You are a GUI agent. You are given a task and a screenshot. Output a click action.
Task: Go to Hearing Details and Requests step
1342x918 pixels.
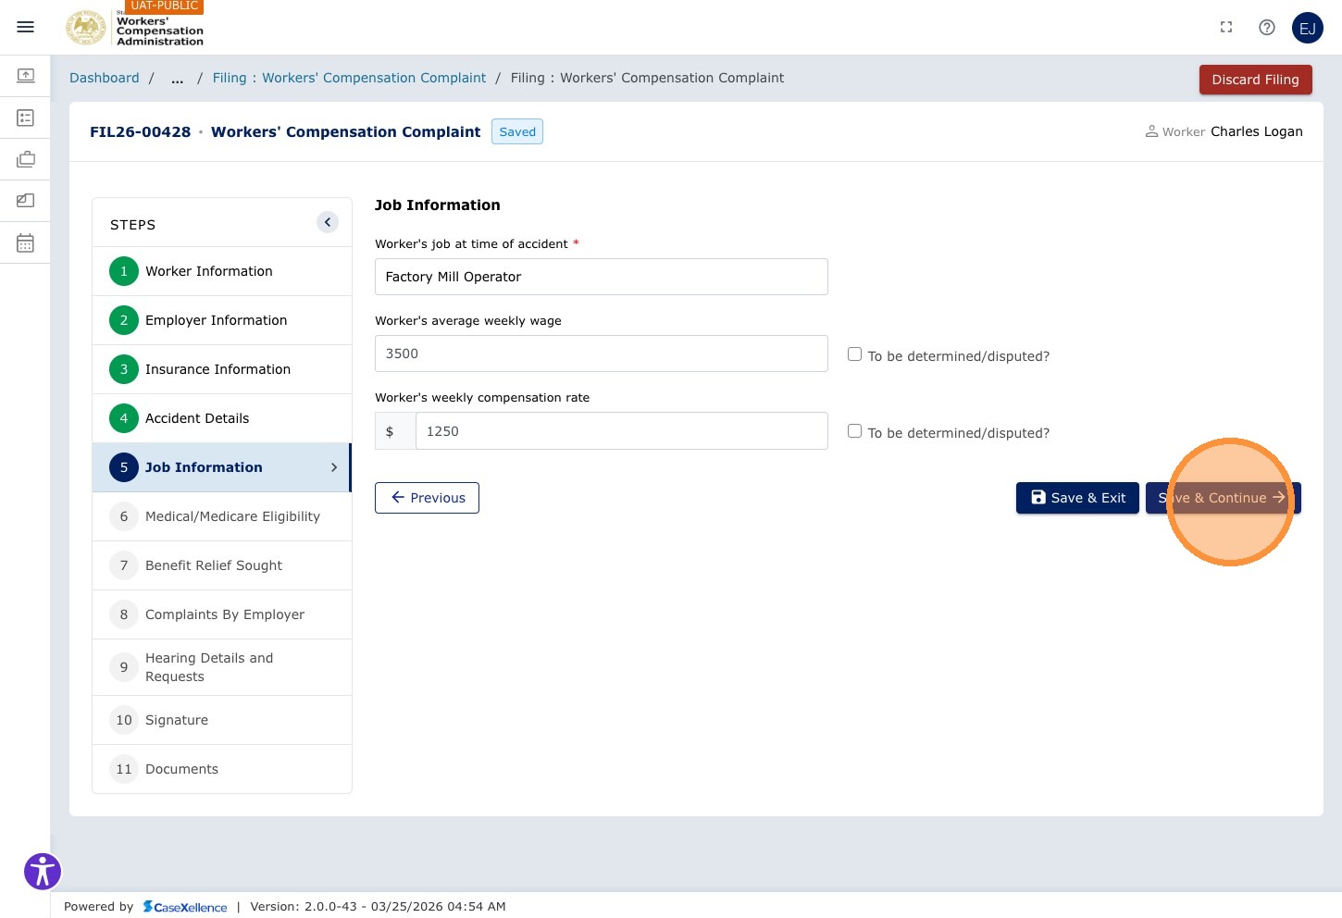[x=222, y=667]
